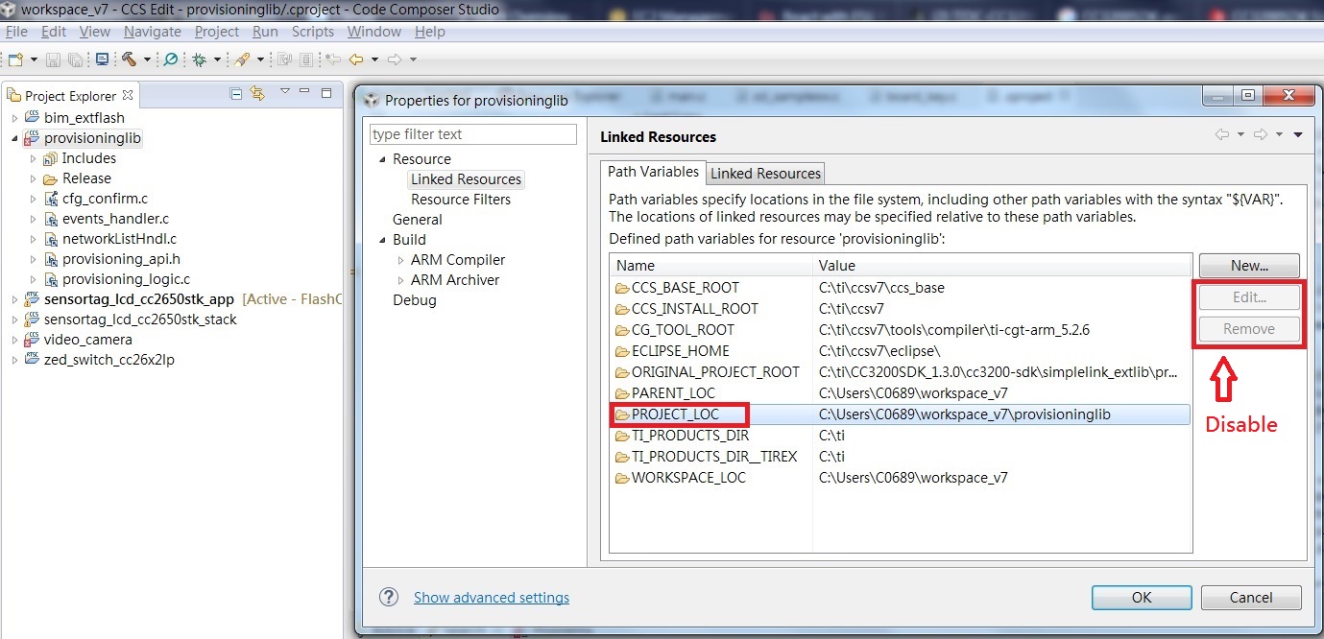Viewport: 1324px width, 639px height.
Task: Click the OK button
Action: tap(1142, 597)
